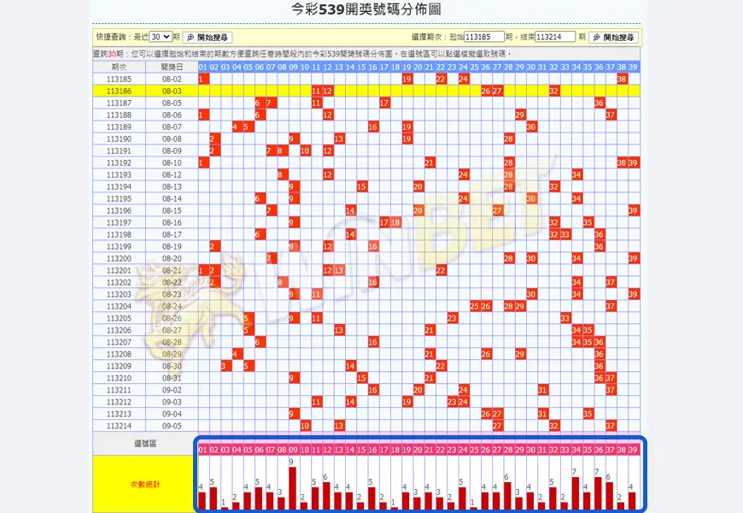Choose number 17 in the pink selection row
The image size is (743, 513).
[x=383, y=450]
